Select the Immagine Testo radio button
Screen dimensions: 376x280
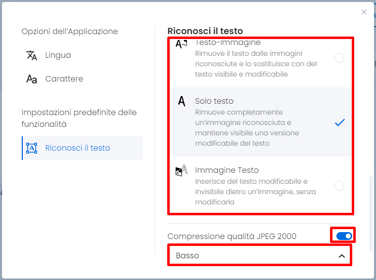339,186
